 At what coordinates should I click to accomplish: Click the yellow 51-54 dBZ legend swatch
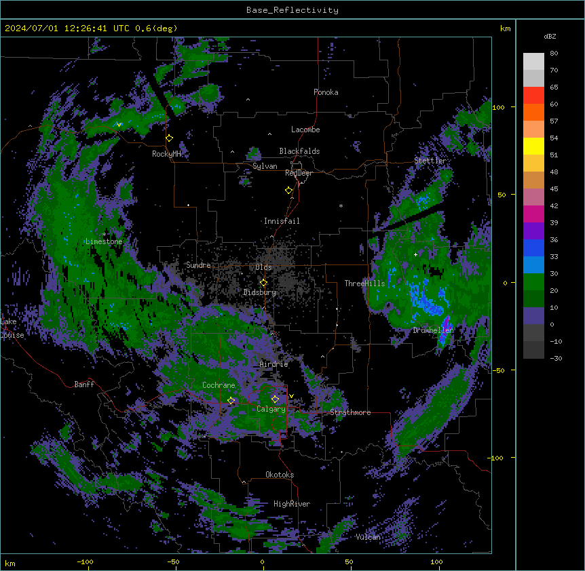533,146
